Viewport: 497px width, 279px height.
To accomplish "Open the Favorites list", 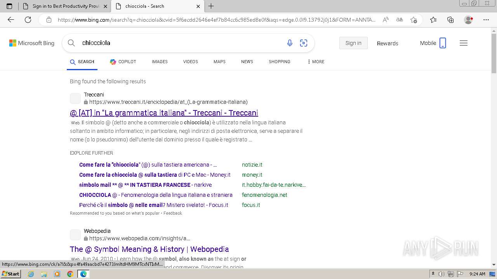I will tap(433, 20).
